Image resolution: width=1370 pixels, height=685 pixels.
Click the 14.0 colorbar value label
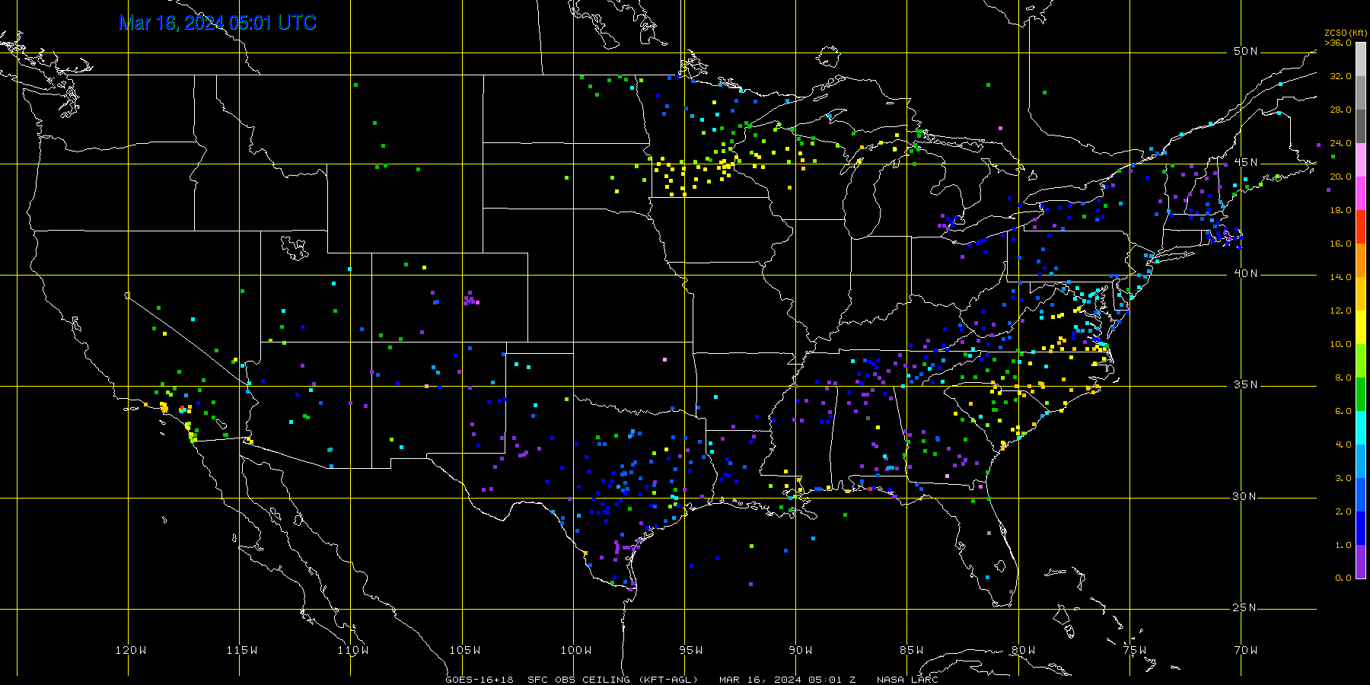tap(1341, 277)
